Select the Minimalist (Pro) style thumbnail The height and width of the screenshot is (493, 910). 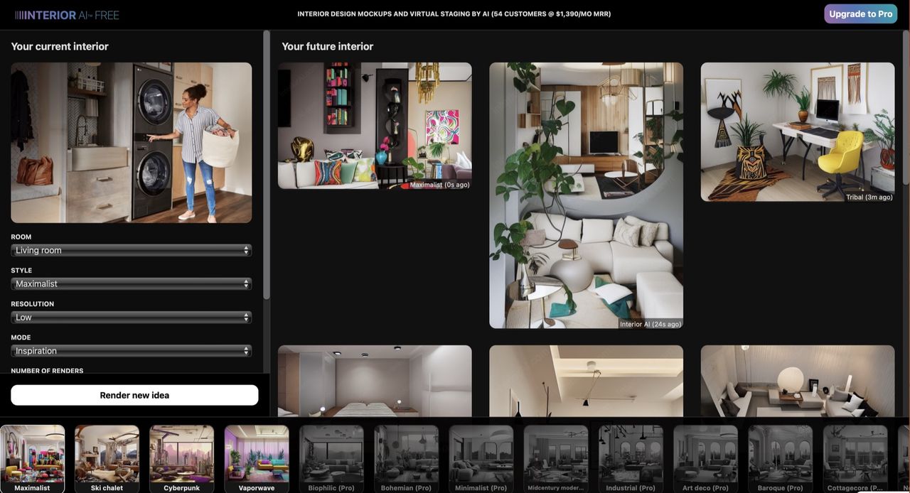tap(481, 457)
